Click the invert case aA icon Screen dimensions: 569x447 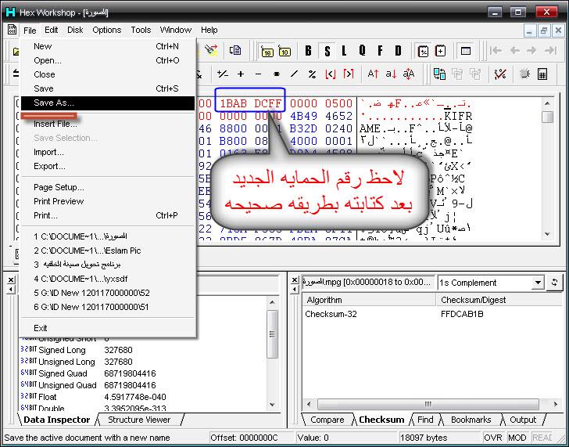[409, 74]
